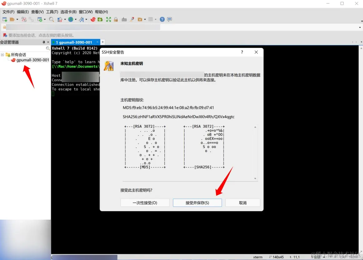
Task: Click the grayed Reconnect toolbar icon
Action: click(x=31, y=19)
